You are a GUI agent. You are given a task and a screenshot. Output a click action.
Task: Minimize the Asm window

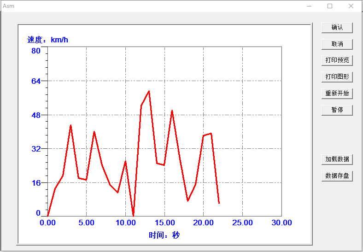pyautogui.click(x=309, y=6)
